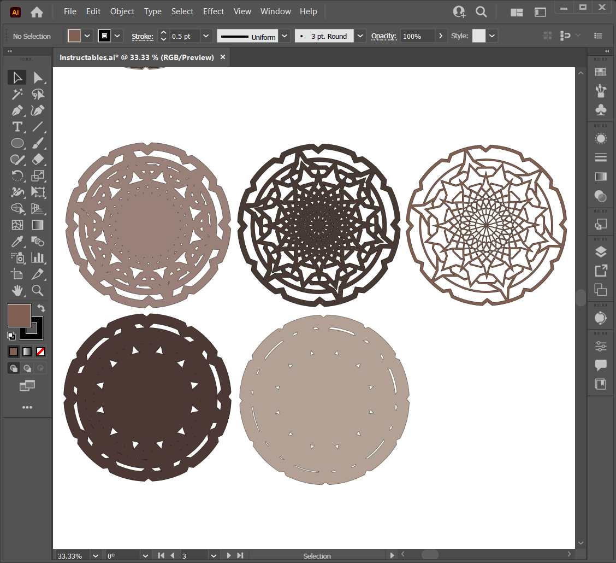Select the Line Segment tool
616x563 pixels.
pyautogui.click(x=38, y=127)
